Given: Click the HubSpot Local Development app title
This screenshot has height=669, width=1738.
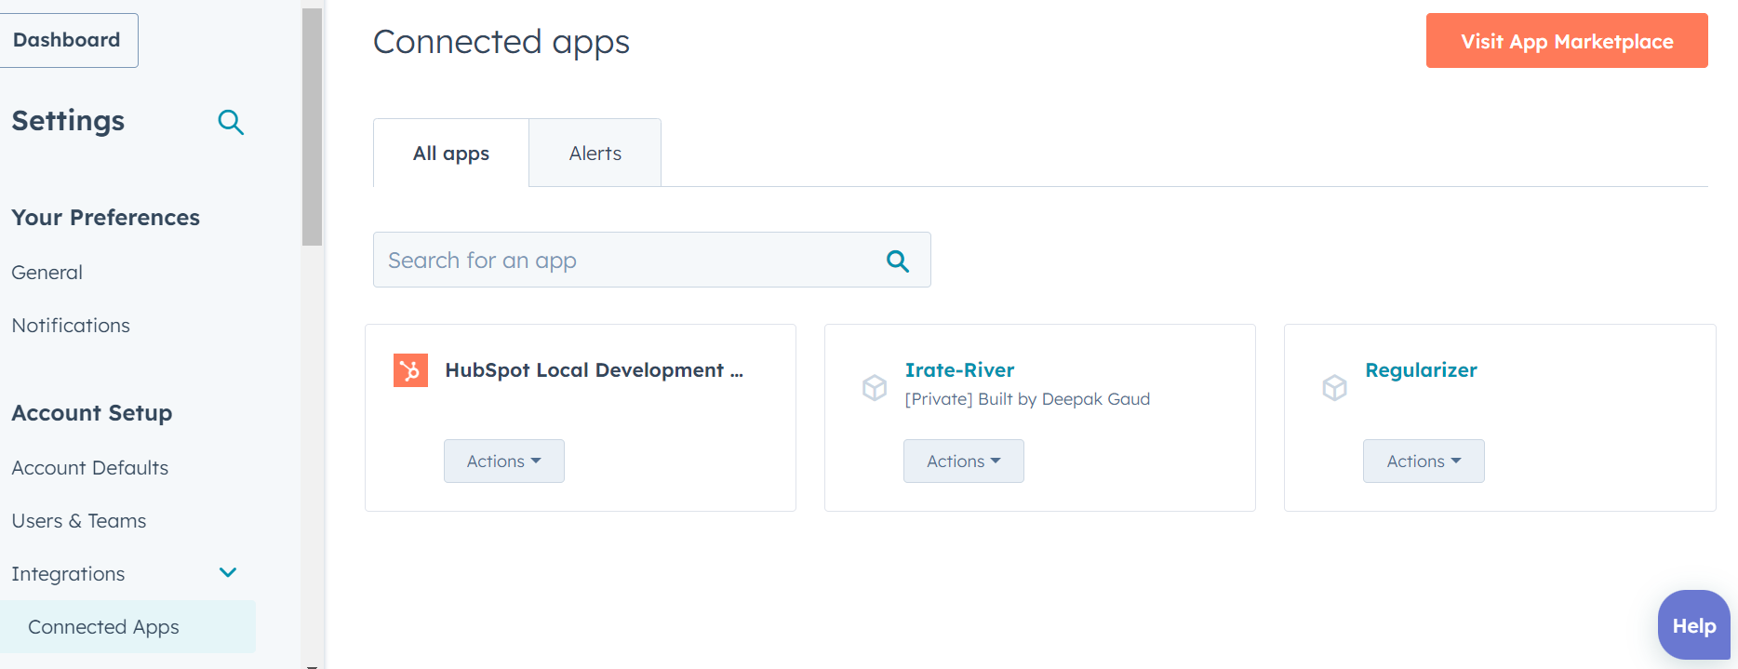Looking at the screenshot, I should [x=594, y=370].
